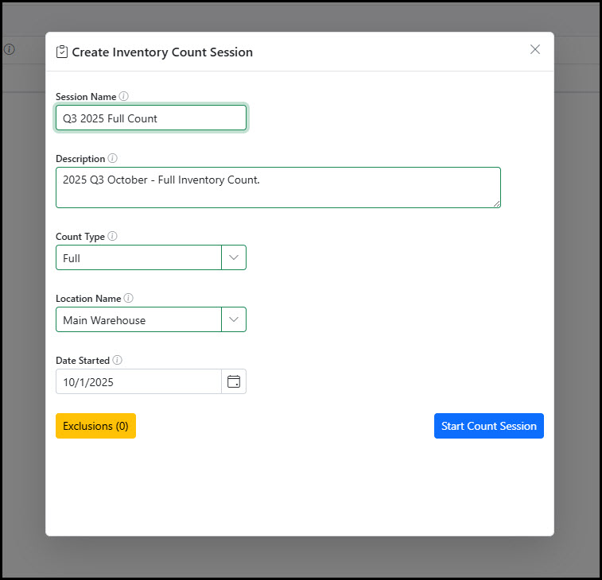This screenshot has height=580, width=602.
Task: Open the Exclusions (0) button
Action: click(x=95, y=426)
